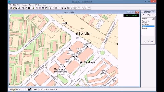Select Hydraulics in the Browser options list
This screenshot has height=92, width=164.
click(146, 21)
